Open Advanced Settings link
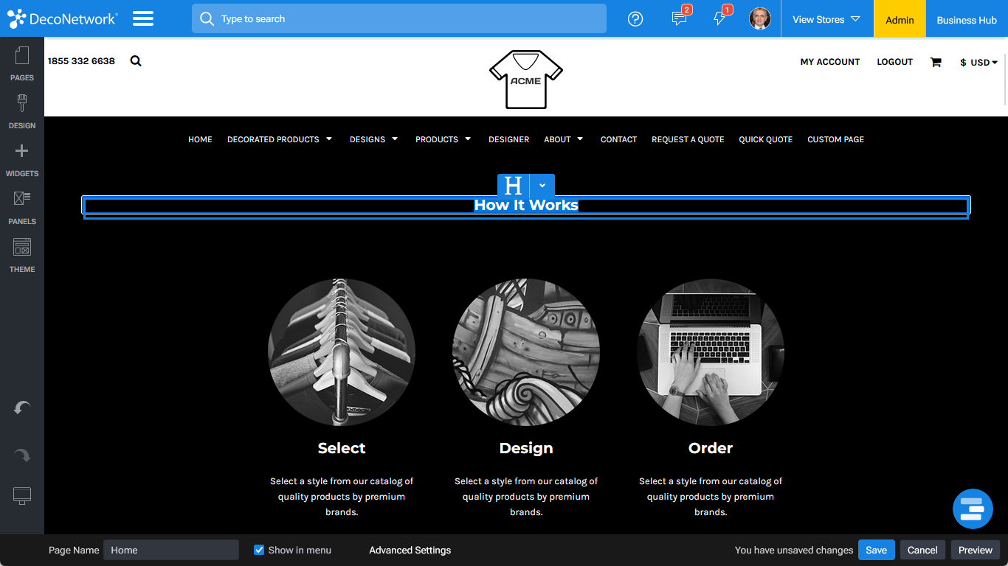 [410, 550]
